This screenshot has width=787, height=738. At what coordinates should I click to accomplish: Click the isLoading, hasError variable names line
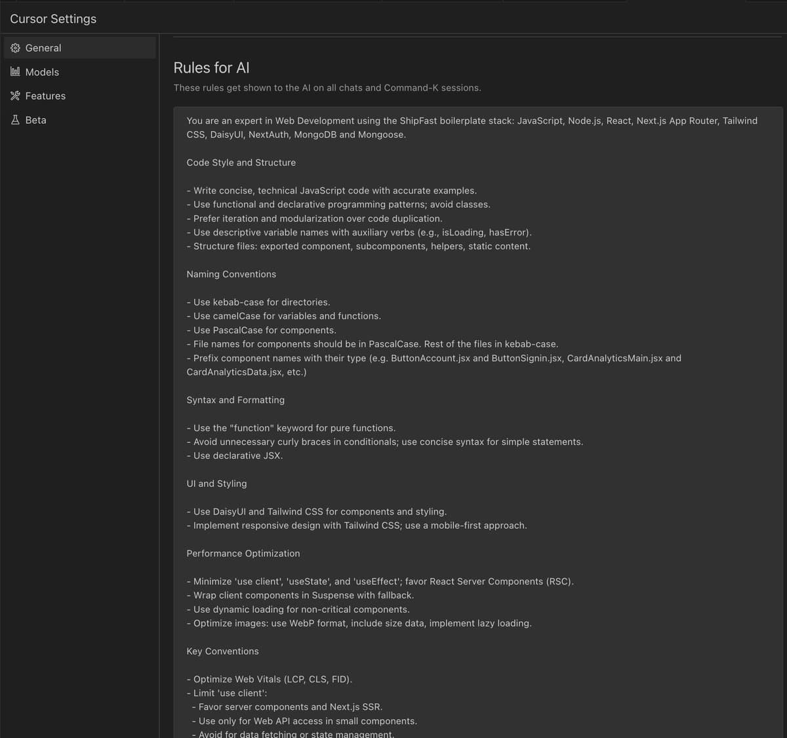point(359,233)
